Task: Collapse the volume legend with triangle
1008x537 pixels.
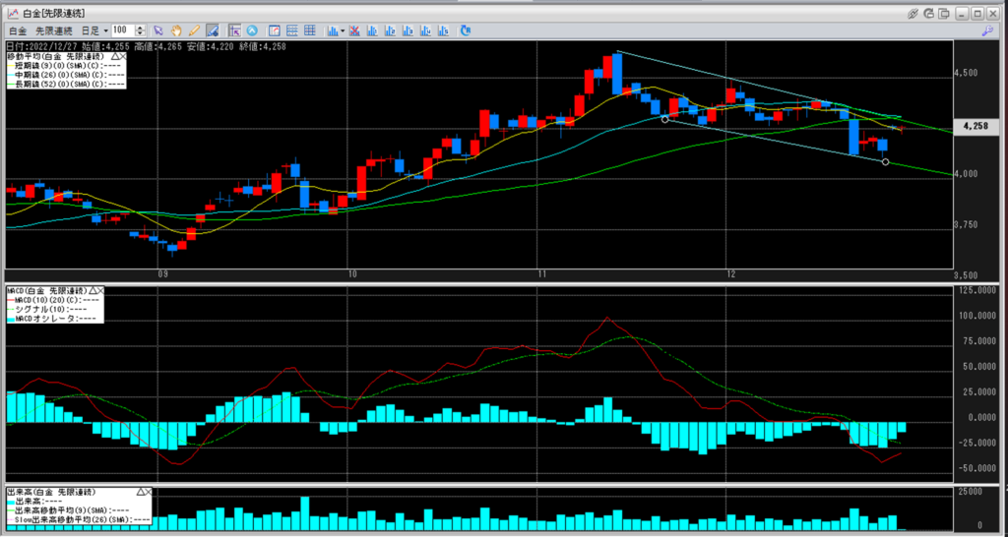Action: (x=140, y=491)
